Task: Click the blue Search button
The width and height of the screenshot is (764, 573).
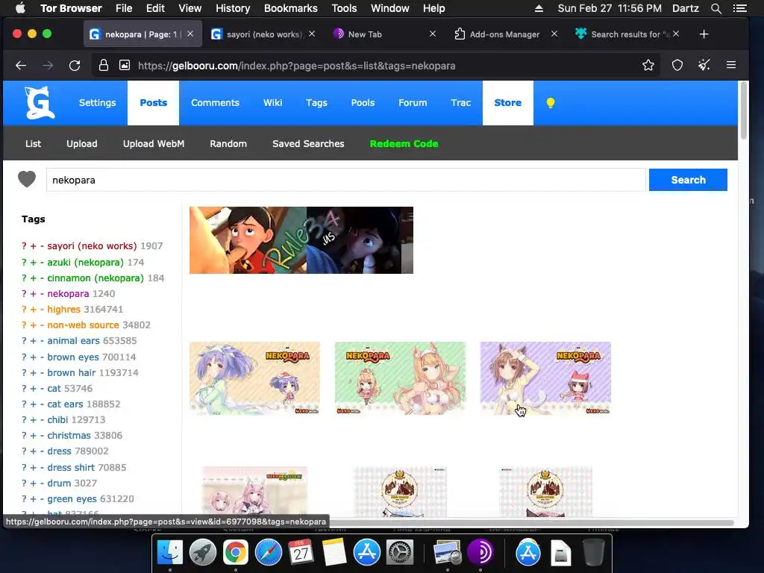Action: click(x=688, y=180)
